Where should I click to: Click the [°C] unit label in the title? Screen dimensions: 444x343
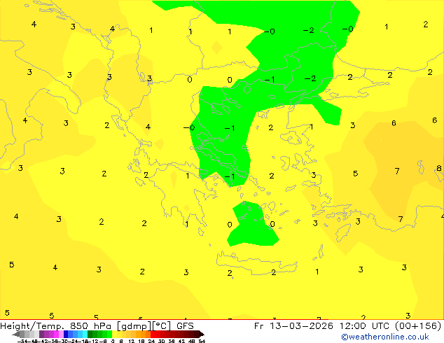click(162, 326)
